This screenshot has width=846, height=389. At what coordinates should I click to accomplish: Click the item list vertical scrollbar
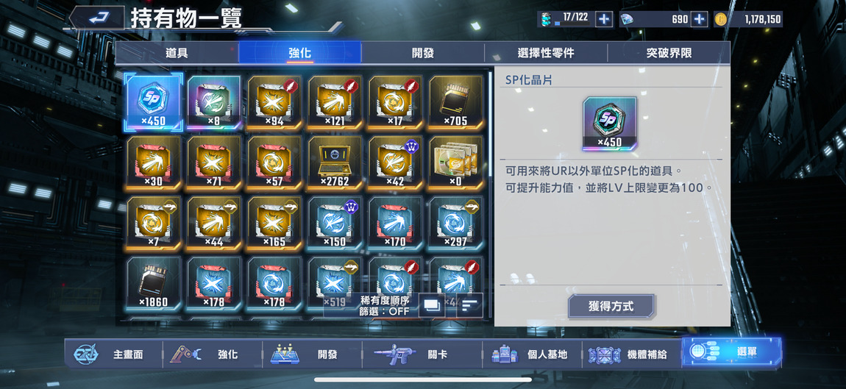[x=490, y=124]
